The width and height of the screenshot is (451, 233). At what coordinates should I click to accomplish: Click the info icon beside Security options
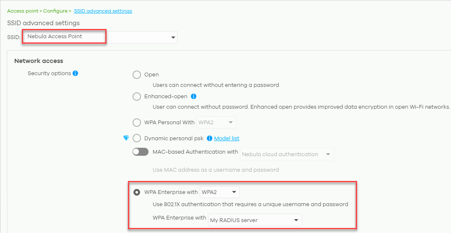(76, 73)
